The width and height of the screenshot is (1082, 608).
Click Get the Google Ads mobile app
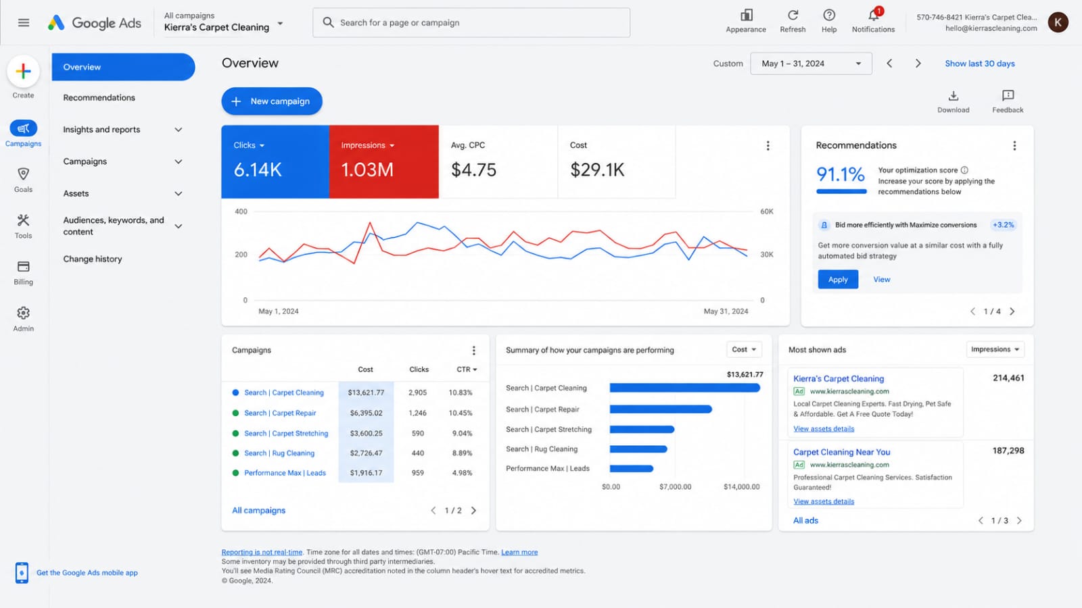tap(87, 573)
